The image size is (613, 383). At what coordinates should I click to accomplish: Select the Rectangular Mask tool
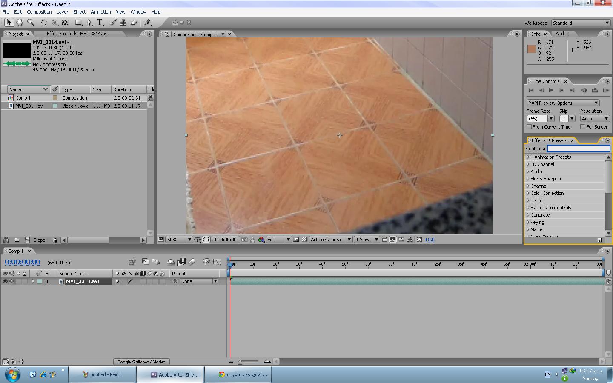tap(78, 22)
